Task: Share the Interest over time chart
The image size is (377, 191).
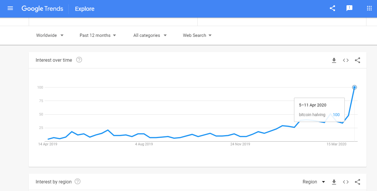Action: pyautogui.click(x=357, y=60)
